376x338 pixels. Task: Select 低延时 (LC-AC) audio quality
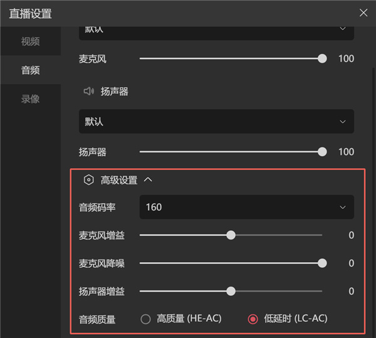click(x=253, y=319)
